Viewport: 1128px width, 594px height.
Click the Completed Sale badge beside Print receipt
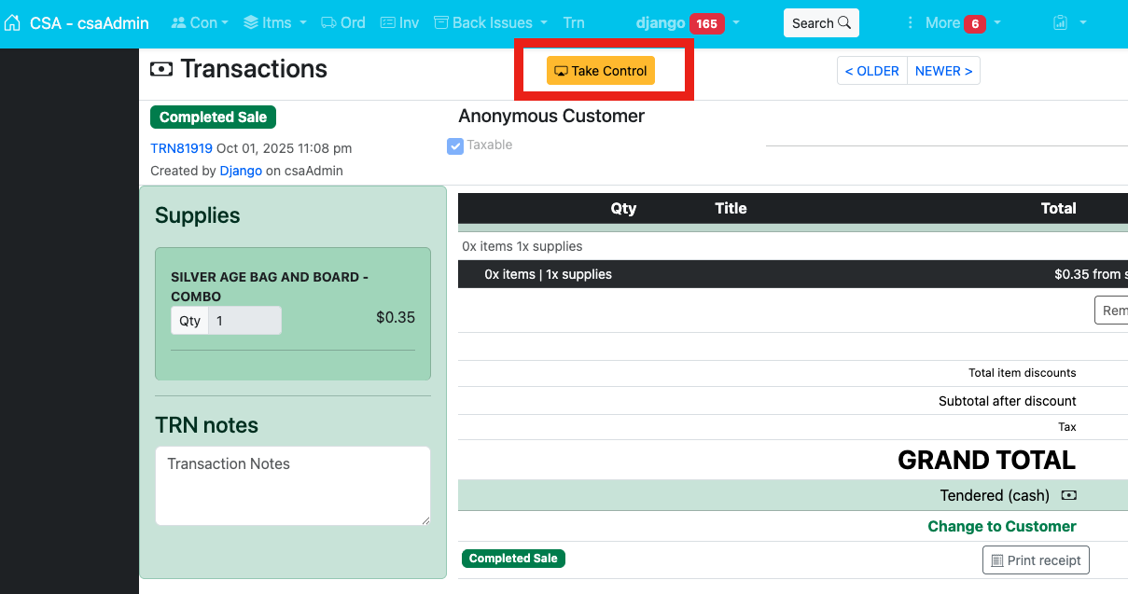[513, 559]
